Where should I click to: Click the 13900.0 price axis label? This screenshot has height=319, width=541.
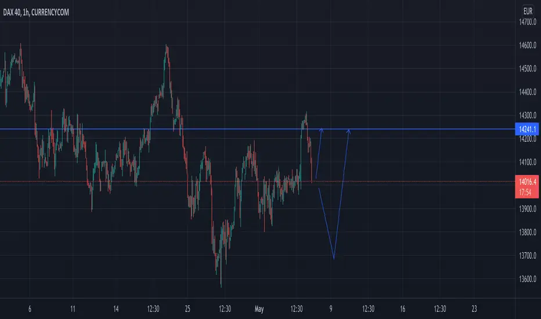[x=528, y=209]
